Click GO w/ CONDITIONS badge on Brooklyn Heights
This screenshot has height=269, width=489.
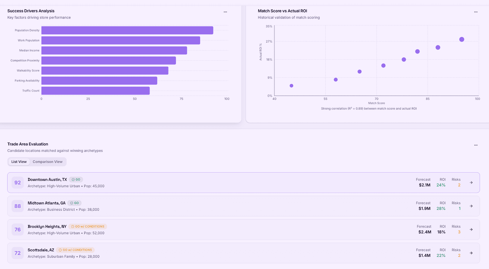click(x=88, y=226)
